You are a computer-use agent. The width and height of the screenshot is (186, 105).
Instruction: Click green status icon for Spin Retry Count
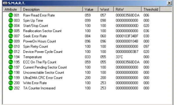[11, 46]
